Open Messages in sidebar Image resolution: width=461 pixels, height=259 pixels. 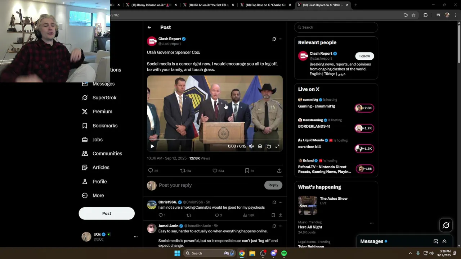coord(98,84)
